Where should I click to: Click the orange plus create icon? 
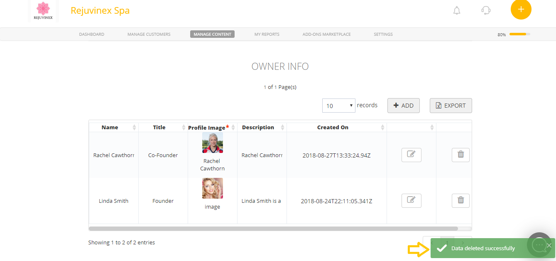(521, 9)
